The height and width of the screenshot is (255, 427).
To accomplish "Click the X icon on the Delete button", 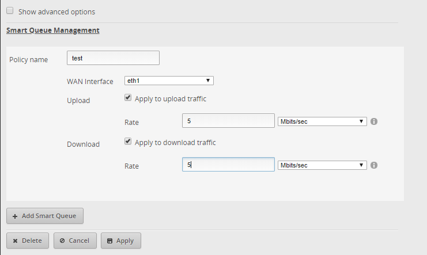I will point(16,241).
